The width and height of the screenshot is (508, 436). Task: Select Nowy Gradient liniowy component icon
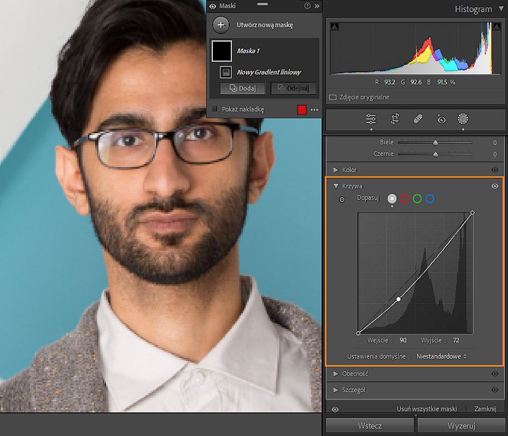[x=226, y=72]
